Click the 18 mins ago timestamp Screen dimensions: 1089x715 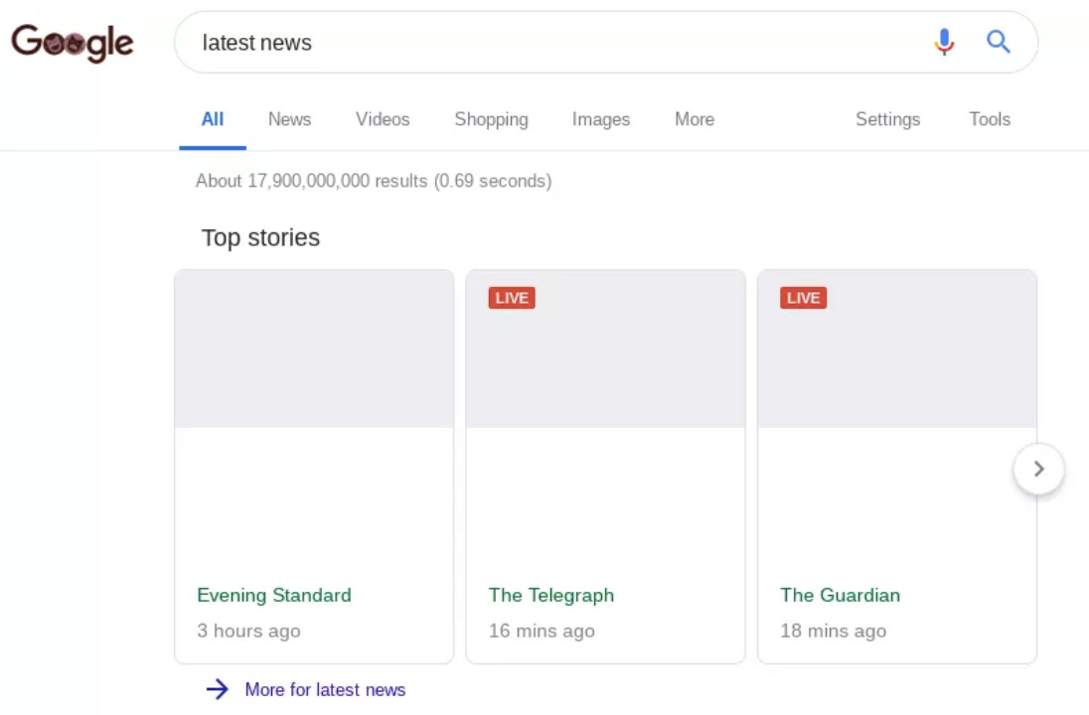(834, 631)
